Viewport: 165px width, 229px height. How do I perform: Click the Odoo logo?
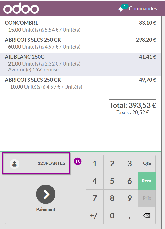pos(21,8)
